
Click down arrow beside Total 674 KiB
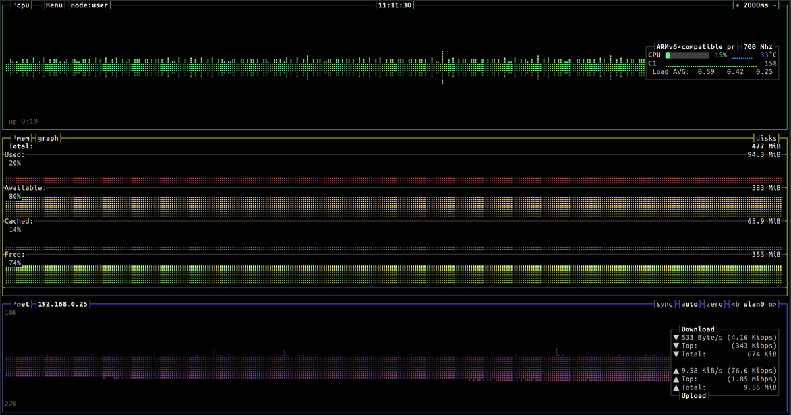(676, 354)
